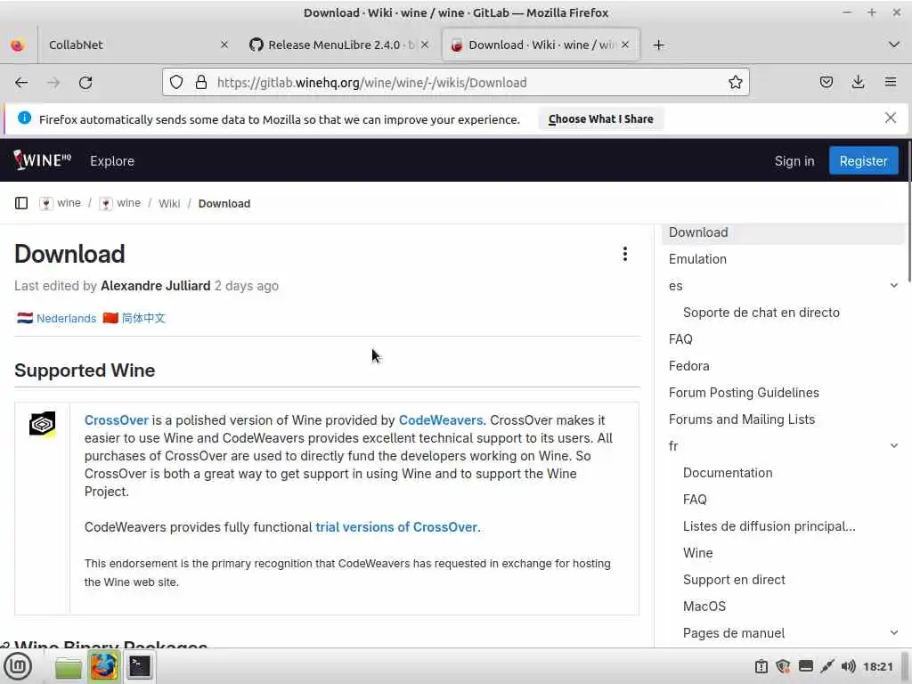Click the WineHQ logo
The width and height of the screenshot is (912, 684).
tap(42, 160)
